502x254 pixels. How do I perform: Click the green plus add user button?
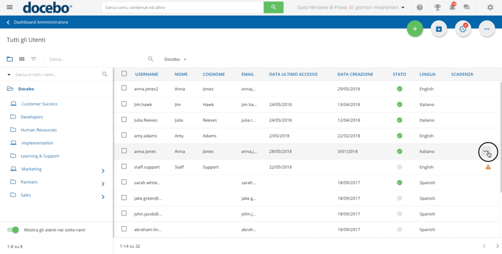click(x=415, y=29)
